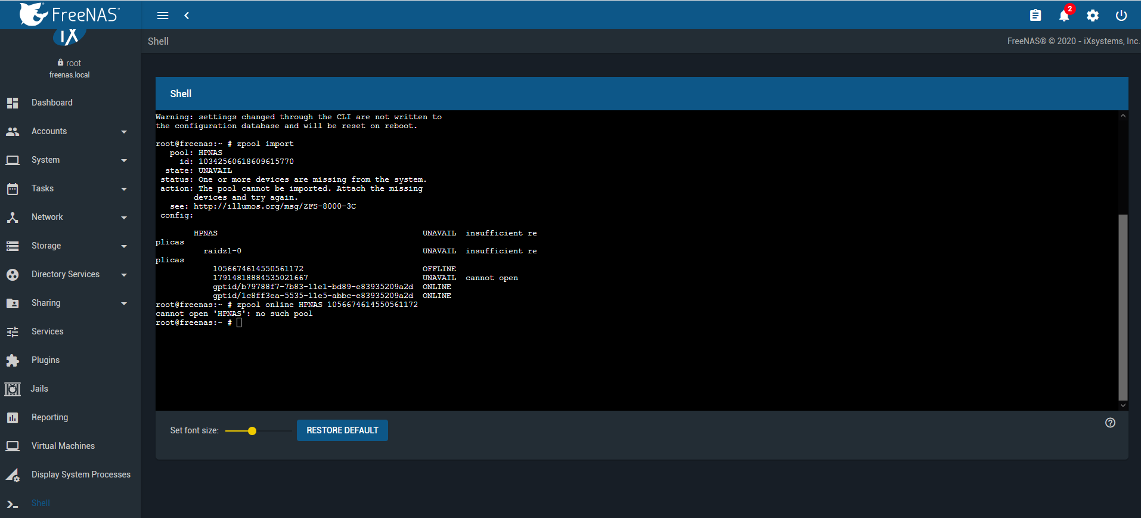Click the Shell prompt icon
Screen dimensions: 1141x518
(13, 504)
